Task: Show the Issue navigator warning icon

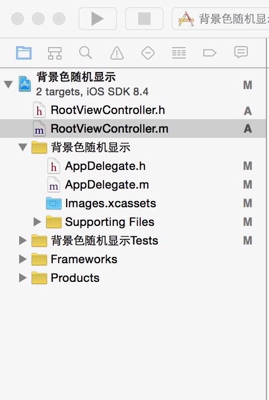Action: click(x=117, y=53)
